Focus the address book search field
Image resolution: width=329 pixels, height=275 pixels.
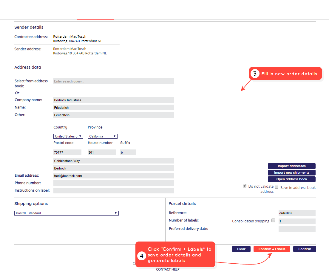tap(114, 81)
